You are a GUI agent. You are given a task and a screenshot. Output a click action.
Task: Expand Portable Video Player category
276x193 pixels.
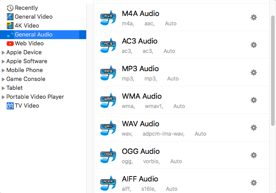click(4, 97)
